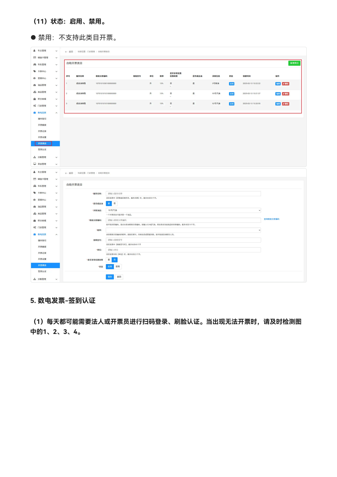The height and width of the screenshot is (477, 337).
Task: Click 车主管理 user icon in form-page sidebar
Action: pos(35,172)
